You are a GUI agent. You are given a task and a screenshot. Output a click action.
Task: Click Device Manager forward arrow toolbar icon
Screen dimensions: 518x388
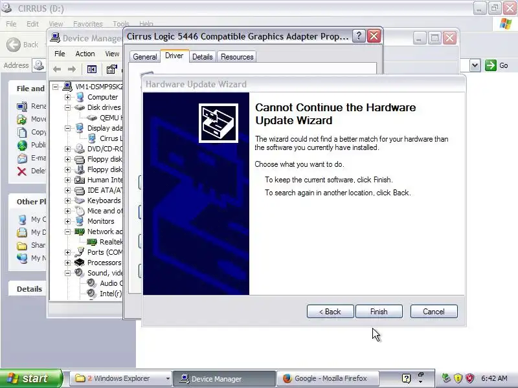pos(72,69)
